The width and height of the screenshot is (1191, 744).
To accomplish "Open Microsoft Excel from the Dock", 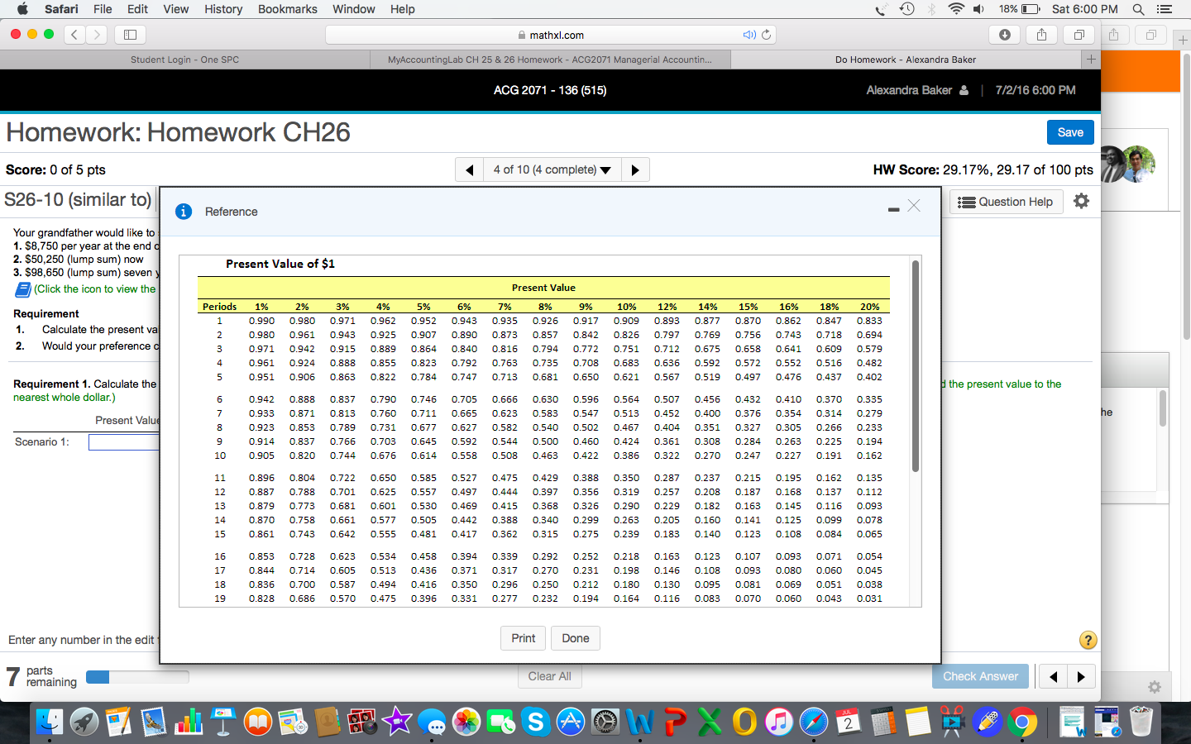I will 709,721.
